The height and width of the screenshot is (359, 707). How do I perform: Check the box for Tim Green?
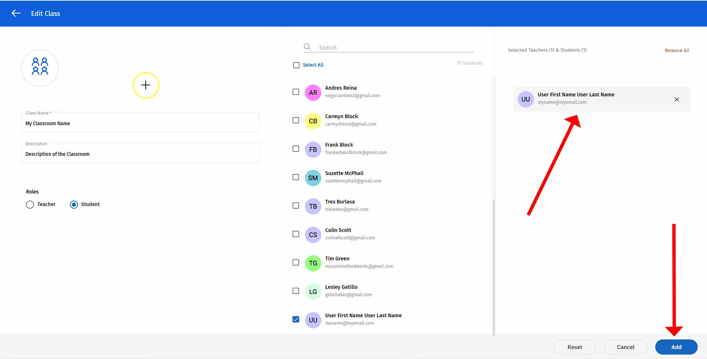[x=296, y=262]
